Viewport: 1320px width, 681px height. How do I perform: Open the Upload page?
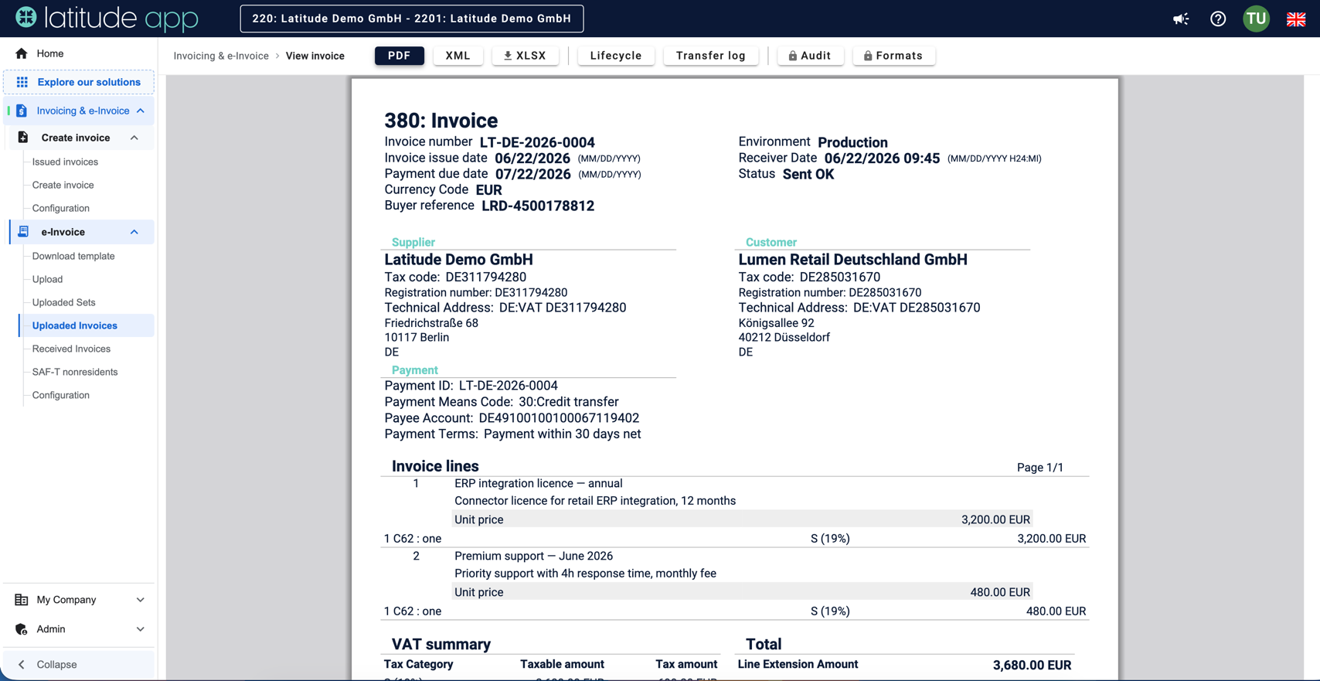click(x=48, y=279)
